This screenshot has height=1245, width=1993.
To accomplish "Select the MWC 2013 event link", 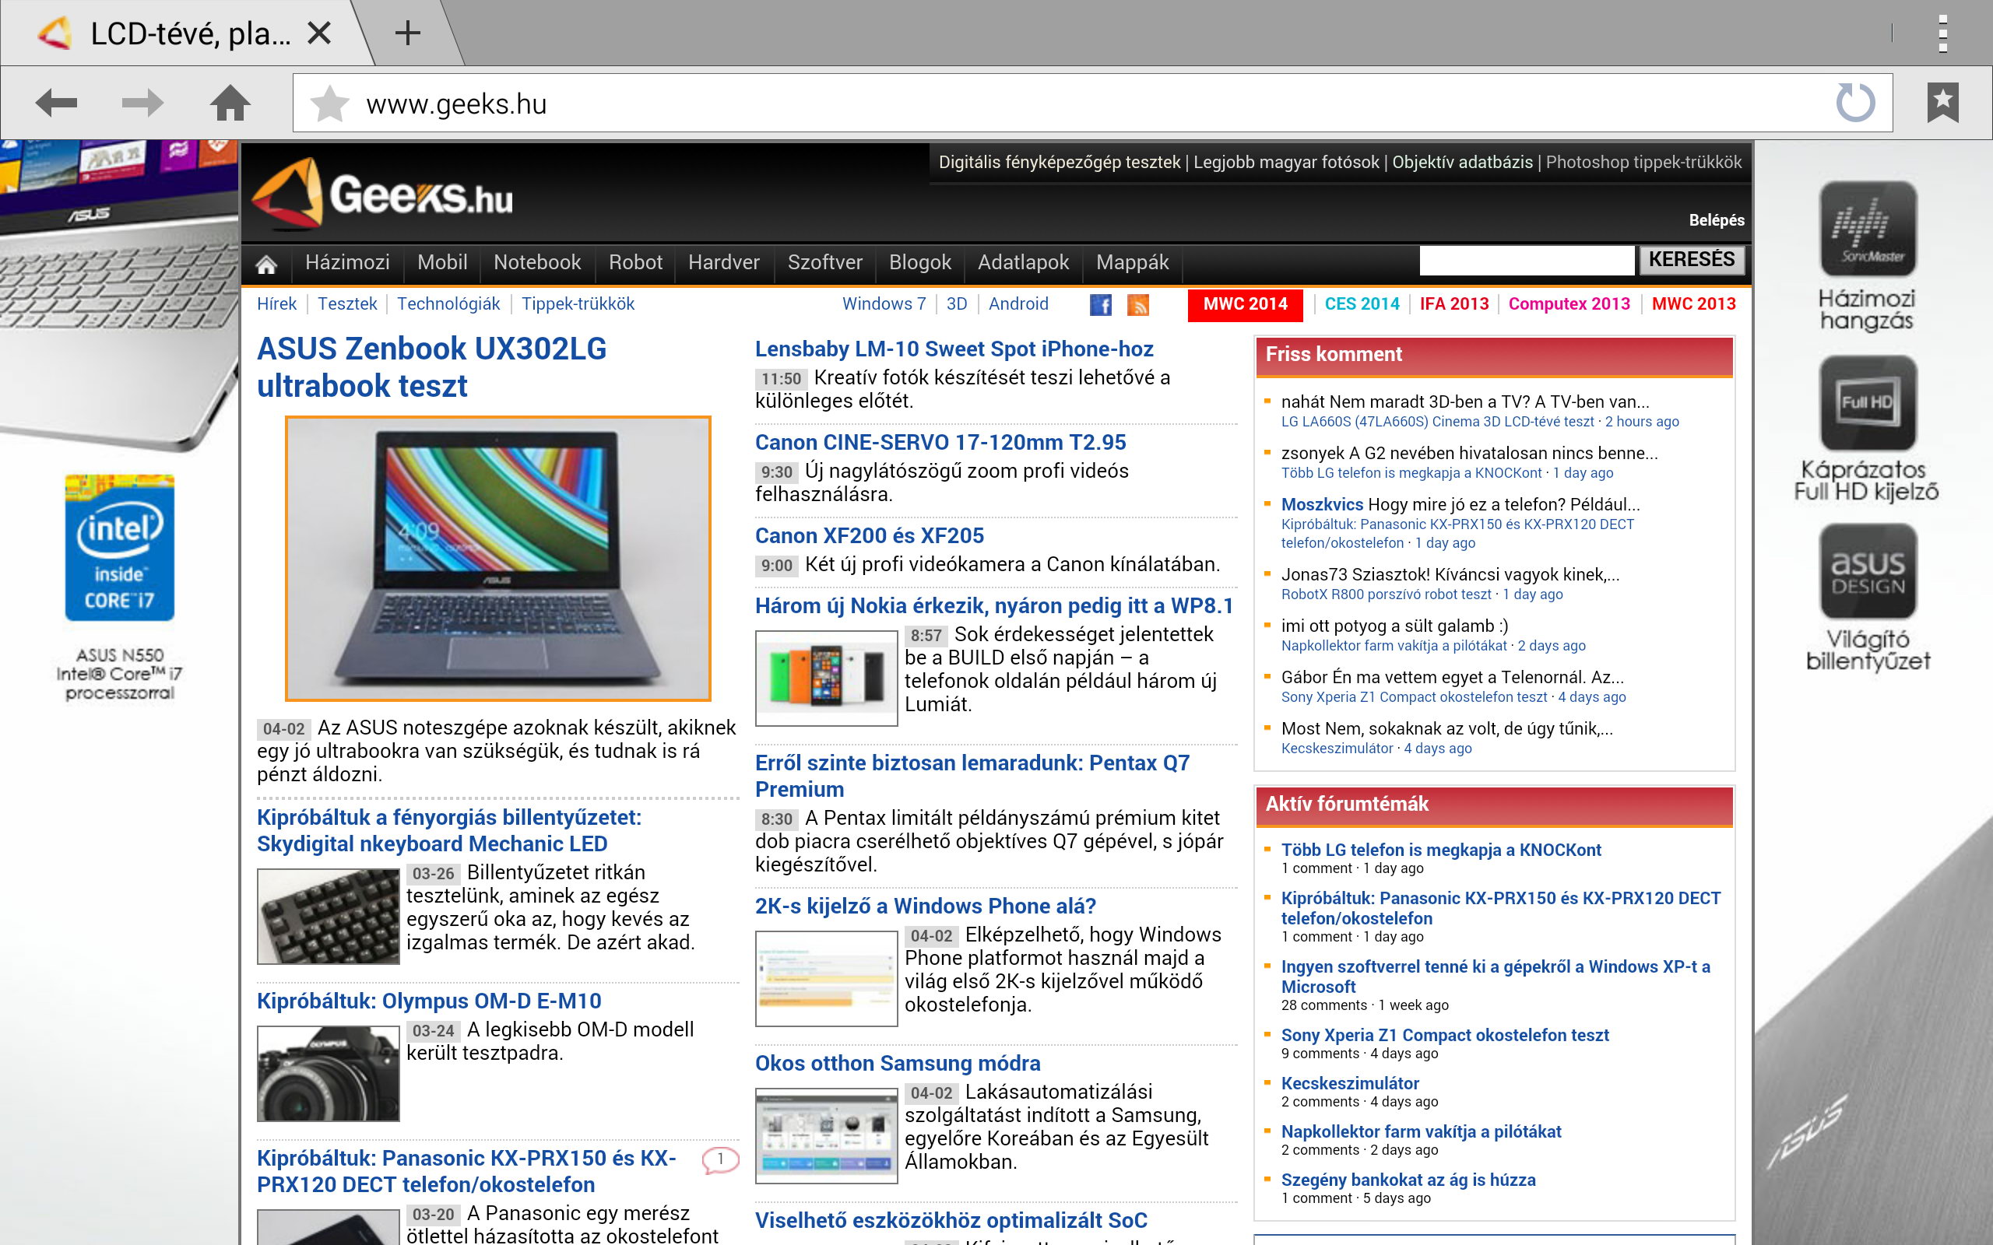I will (1694, 303).
